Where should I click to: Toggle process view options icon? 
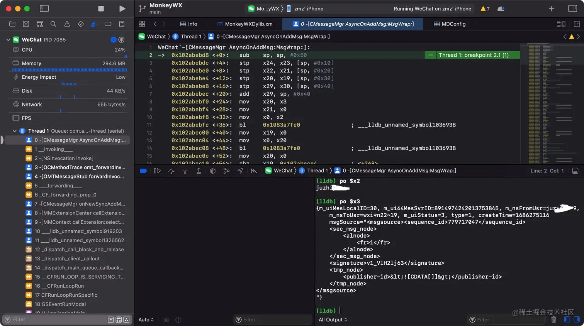(x=121, y=40)
